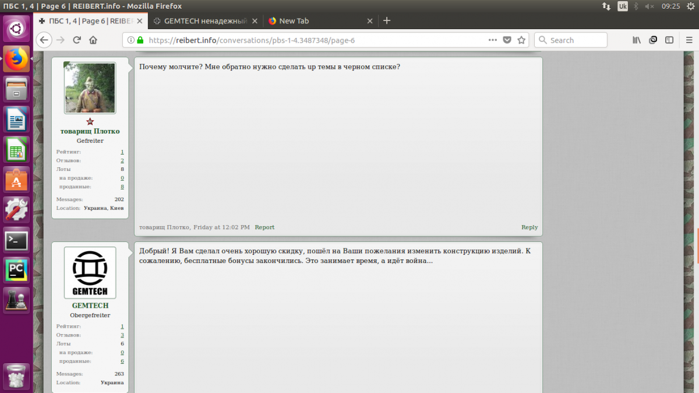Open a new browser tab

pos(387,20)
